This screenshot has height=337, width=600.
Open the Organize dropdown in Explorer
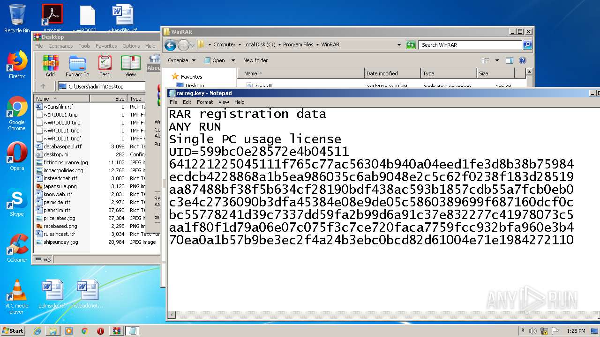pyautogui.click(x=181, y=60)
